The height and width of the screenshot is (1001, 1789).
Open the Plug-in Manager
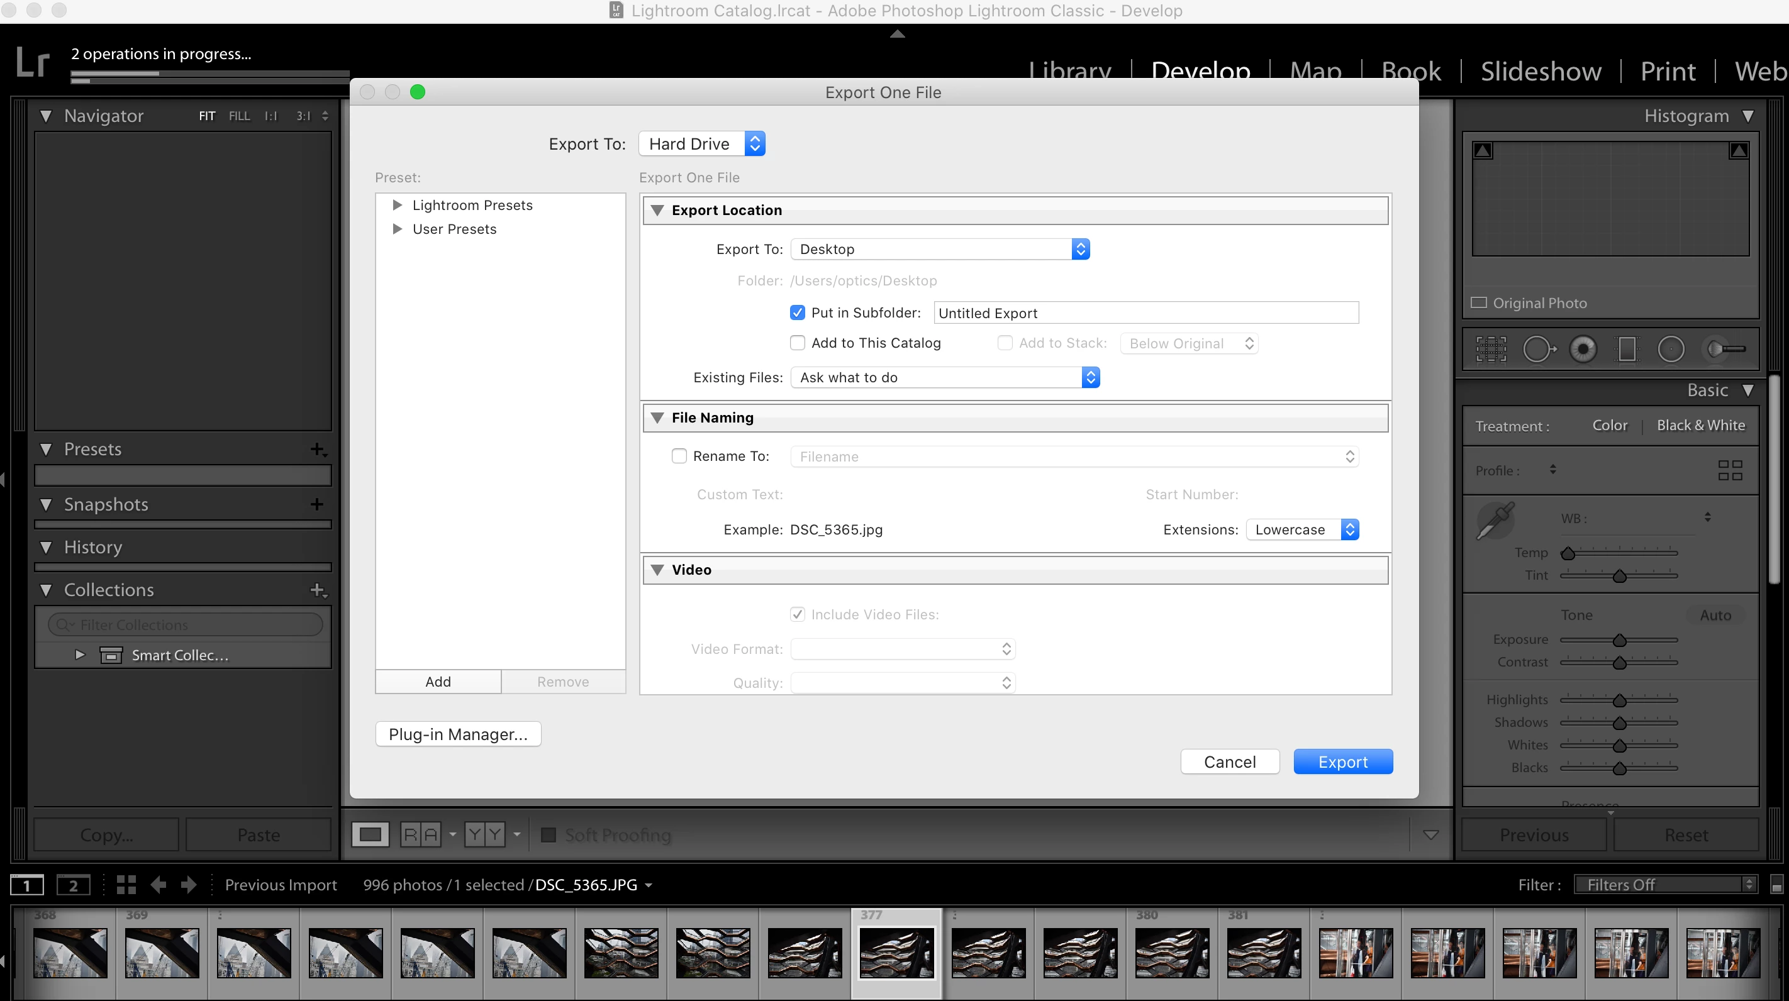(x=459, y=734)
